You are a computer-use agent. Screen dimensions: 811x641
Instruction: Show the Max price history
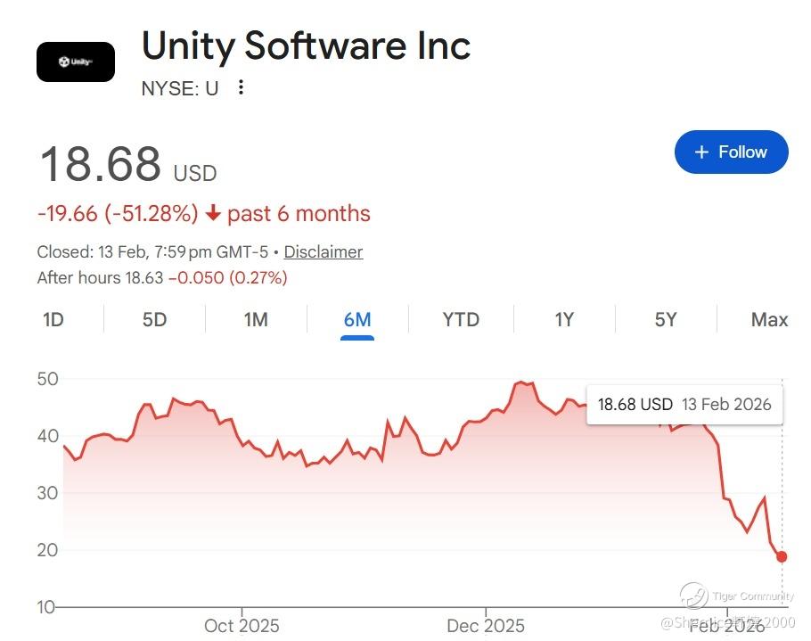(x=769, y=320)
